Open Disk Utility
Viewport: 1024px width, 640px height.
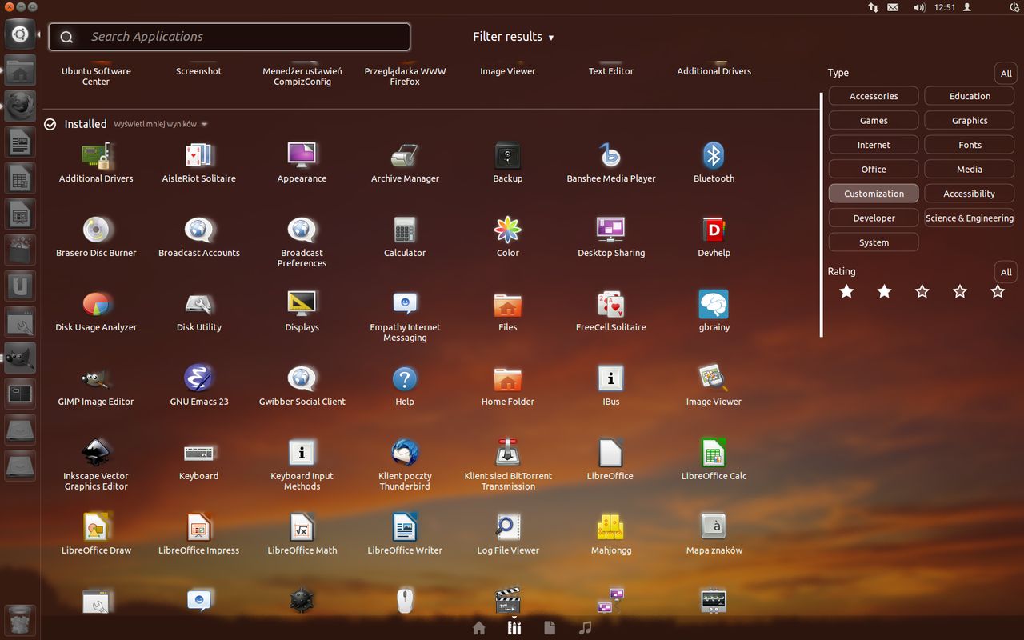(x=199, y=311)
